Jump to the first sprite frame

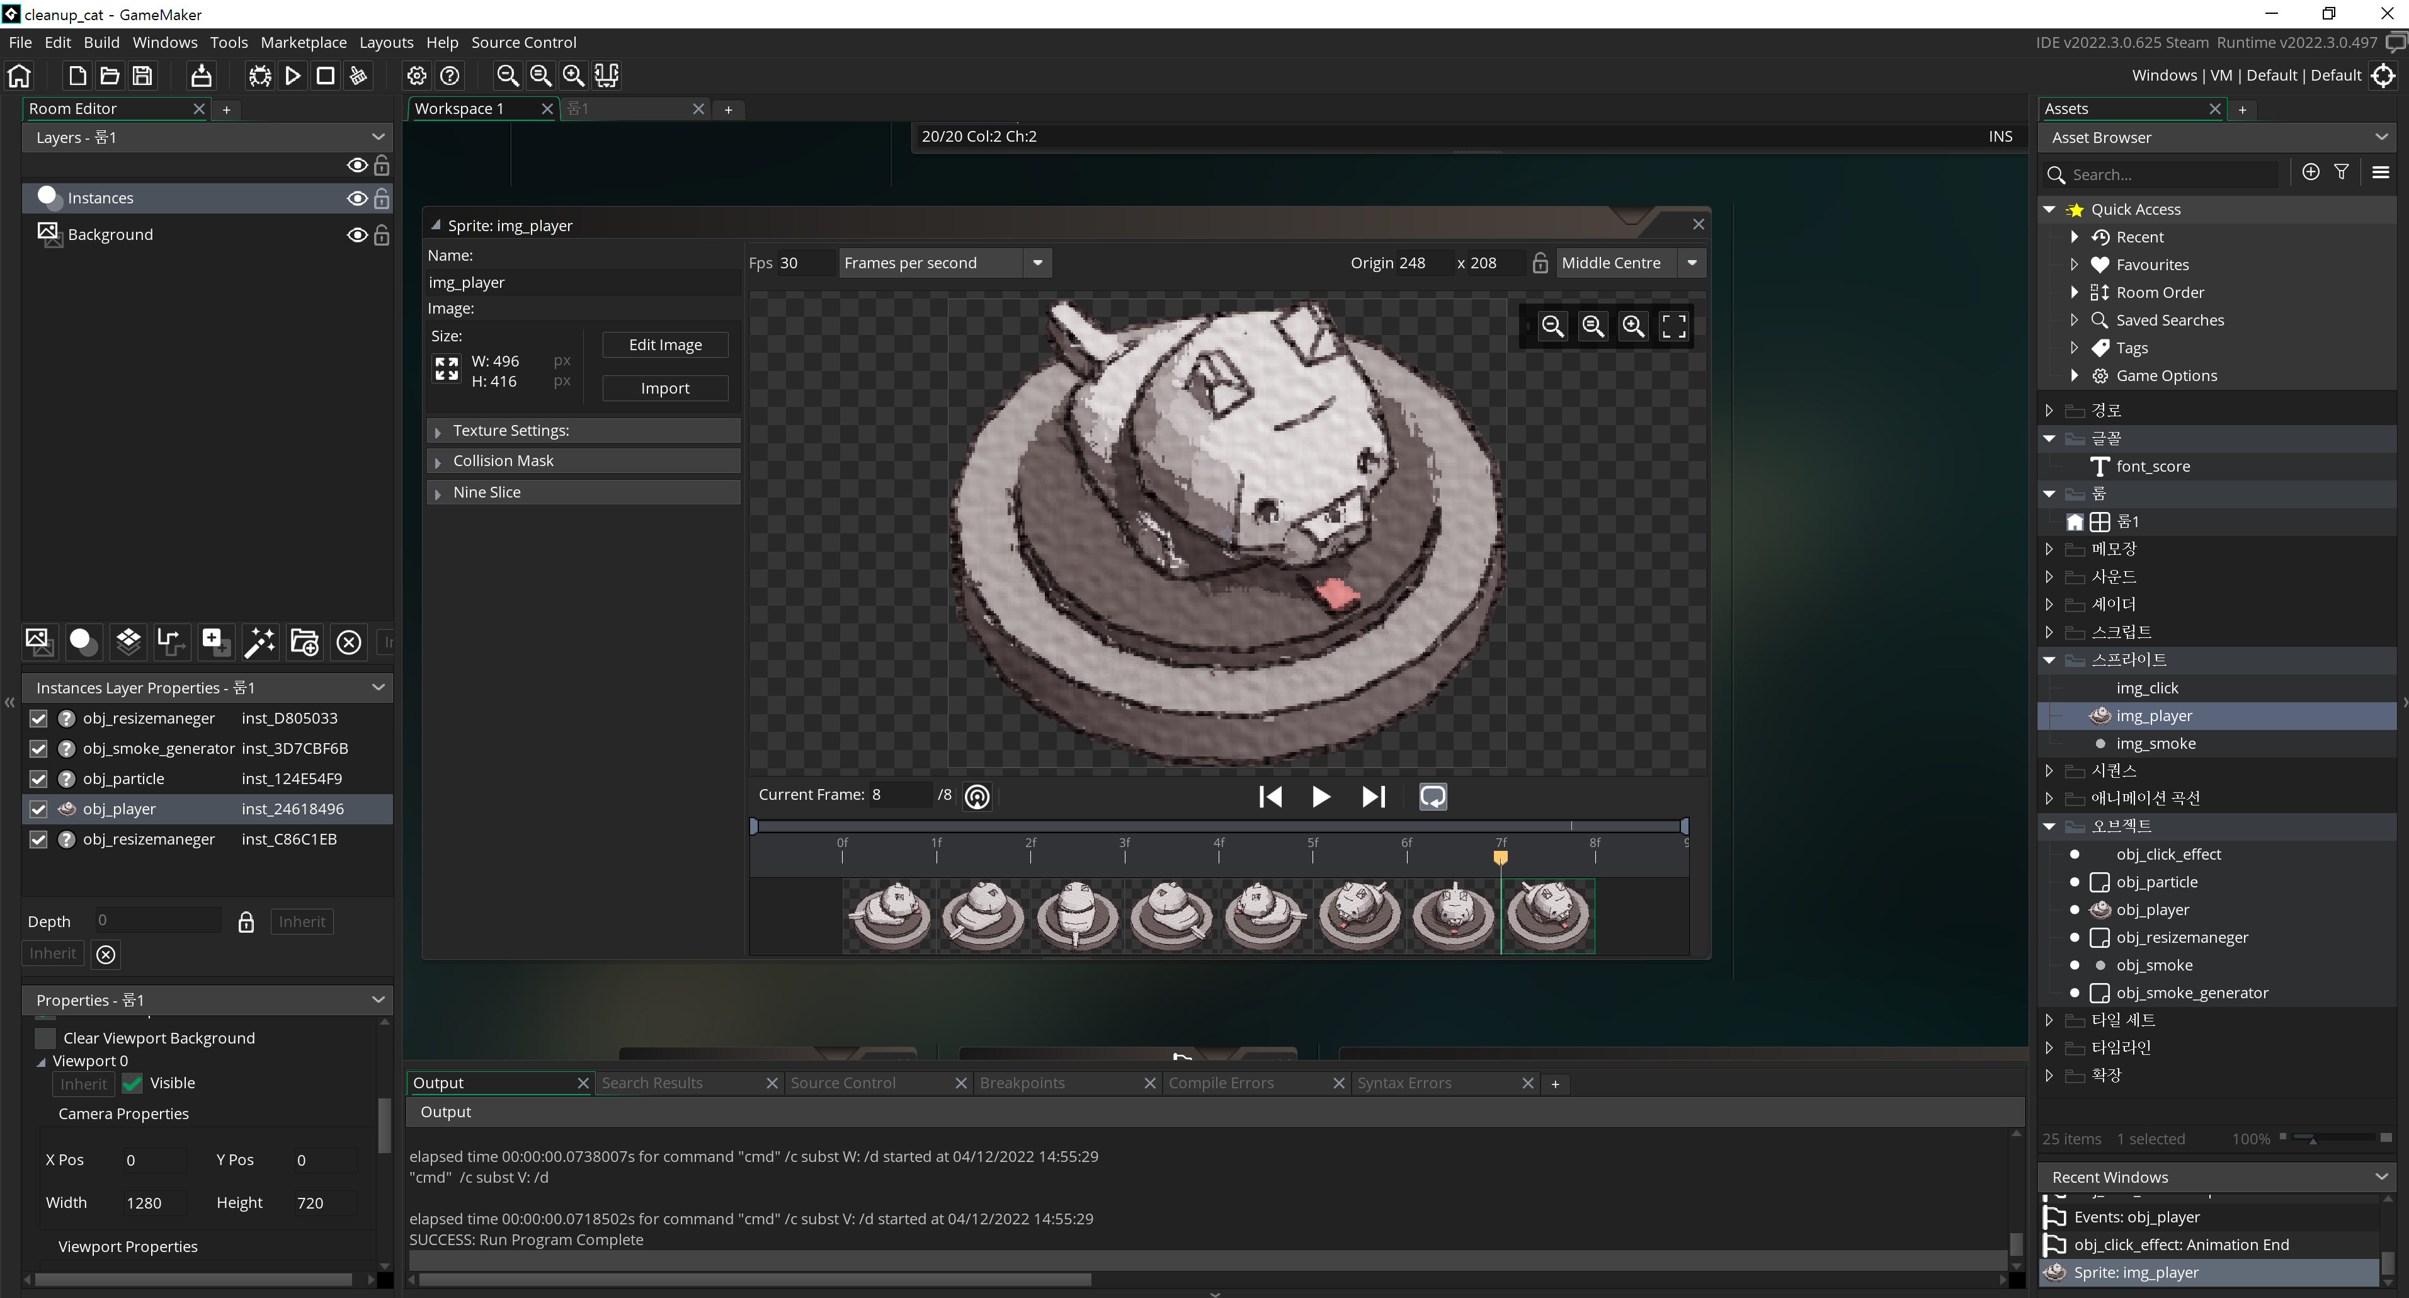click(x=1270, y=797)
